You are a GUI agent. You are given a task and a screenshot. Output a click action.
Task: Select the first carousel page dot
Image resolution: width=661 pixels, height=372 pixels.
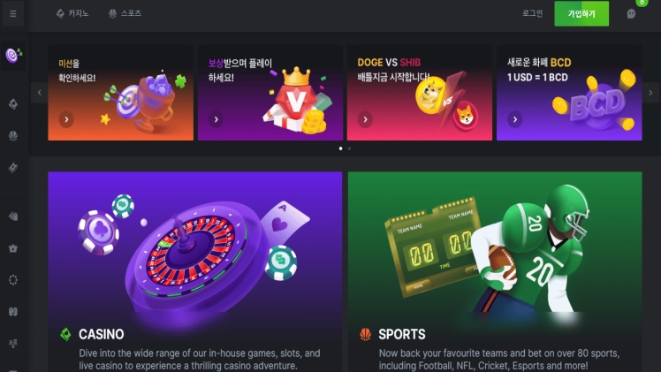(340, 148)
